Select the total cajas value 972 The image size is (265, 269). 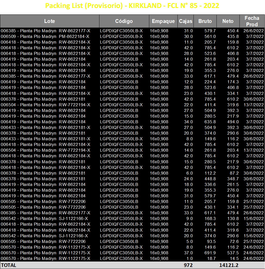click(188, 265)
